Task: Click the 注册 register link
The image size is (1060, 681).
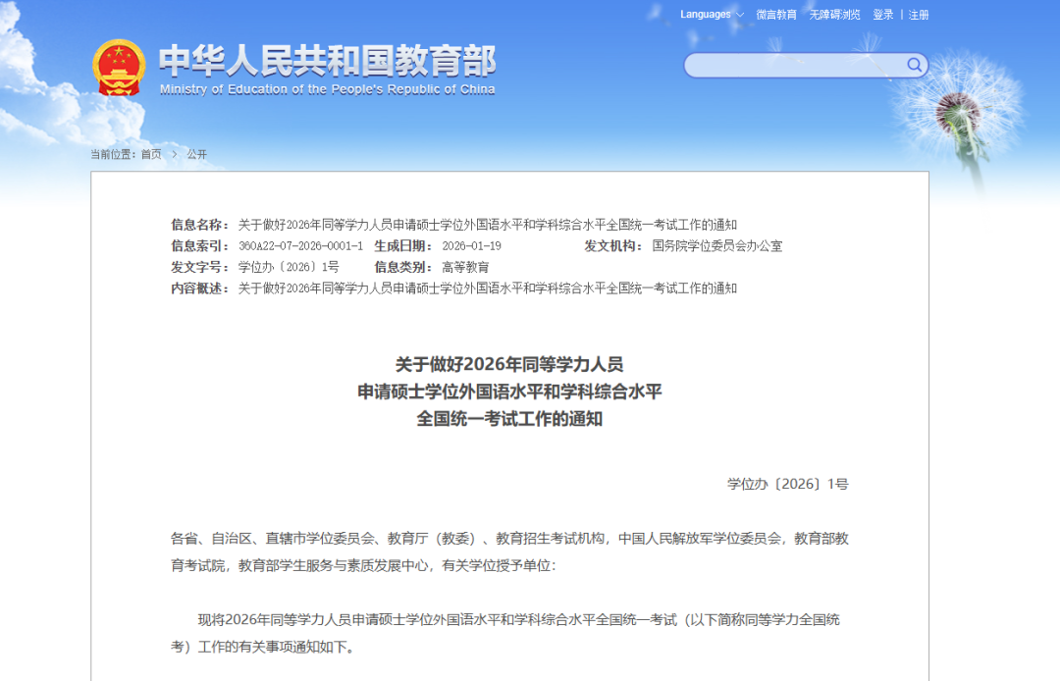Action: coord(919,15)
